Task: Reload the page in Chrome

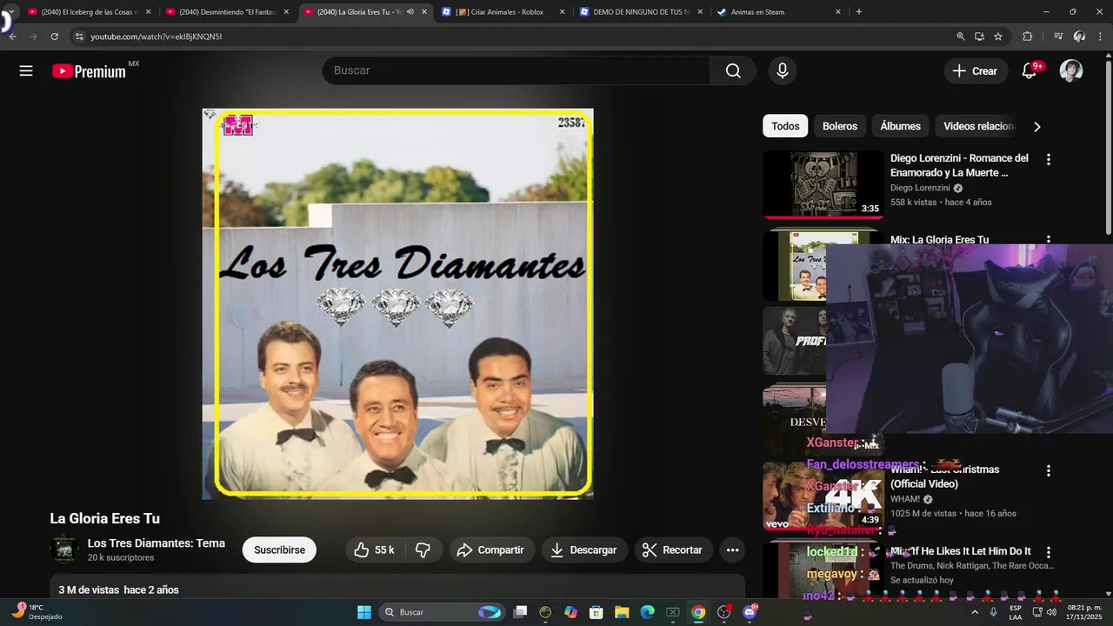Action: [54, 37]
